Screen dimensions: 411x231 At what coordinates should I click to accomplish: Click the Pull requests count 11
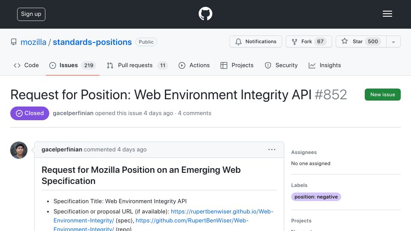(x=163, y=65)
